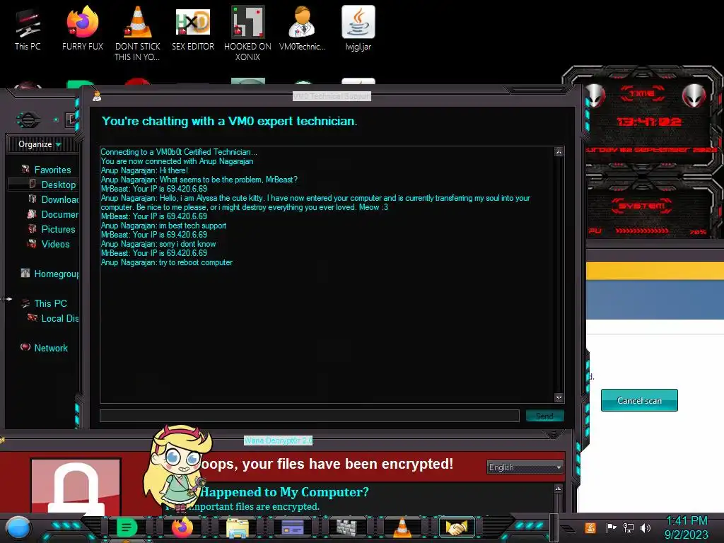The width and height of the screenshot is (724, 543).
Task: Click 'Anup Nagarajan: im best tech support' line
Action: tap(163, 226)
